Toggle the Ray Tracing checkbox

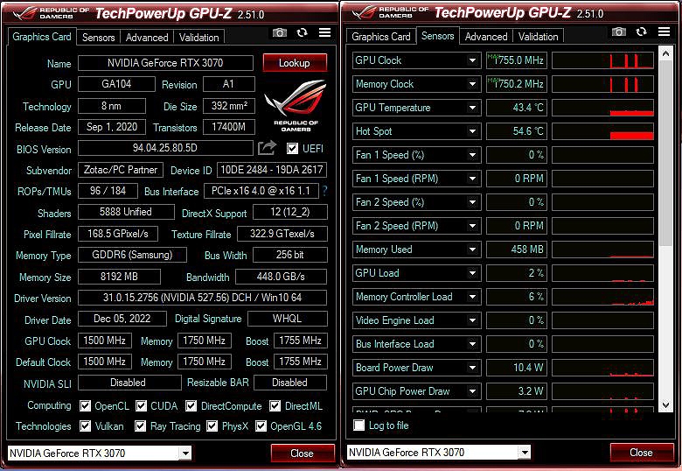[x=140, y=425]
